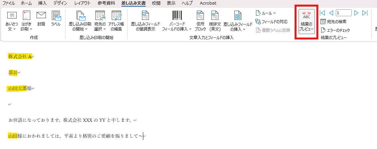
Task: Open 宛先の選択 recipient selection menu
Action: pyautogui.click(x=100, y=21)
